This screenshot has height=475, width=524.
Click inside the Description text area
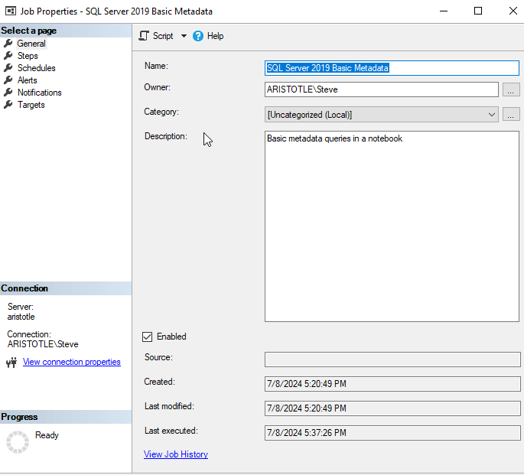pos(392,226)
